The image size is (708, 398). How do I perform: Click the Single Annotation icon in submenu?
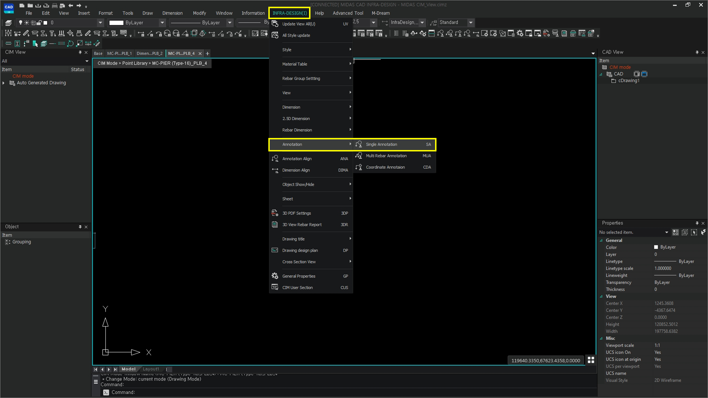(x=359, y=144)
